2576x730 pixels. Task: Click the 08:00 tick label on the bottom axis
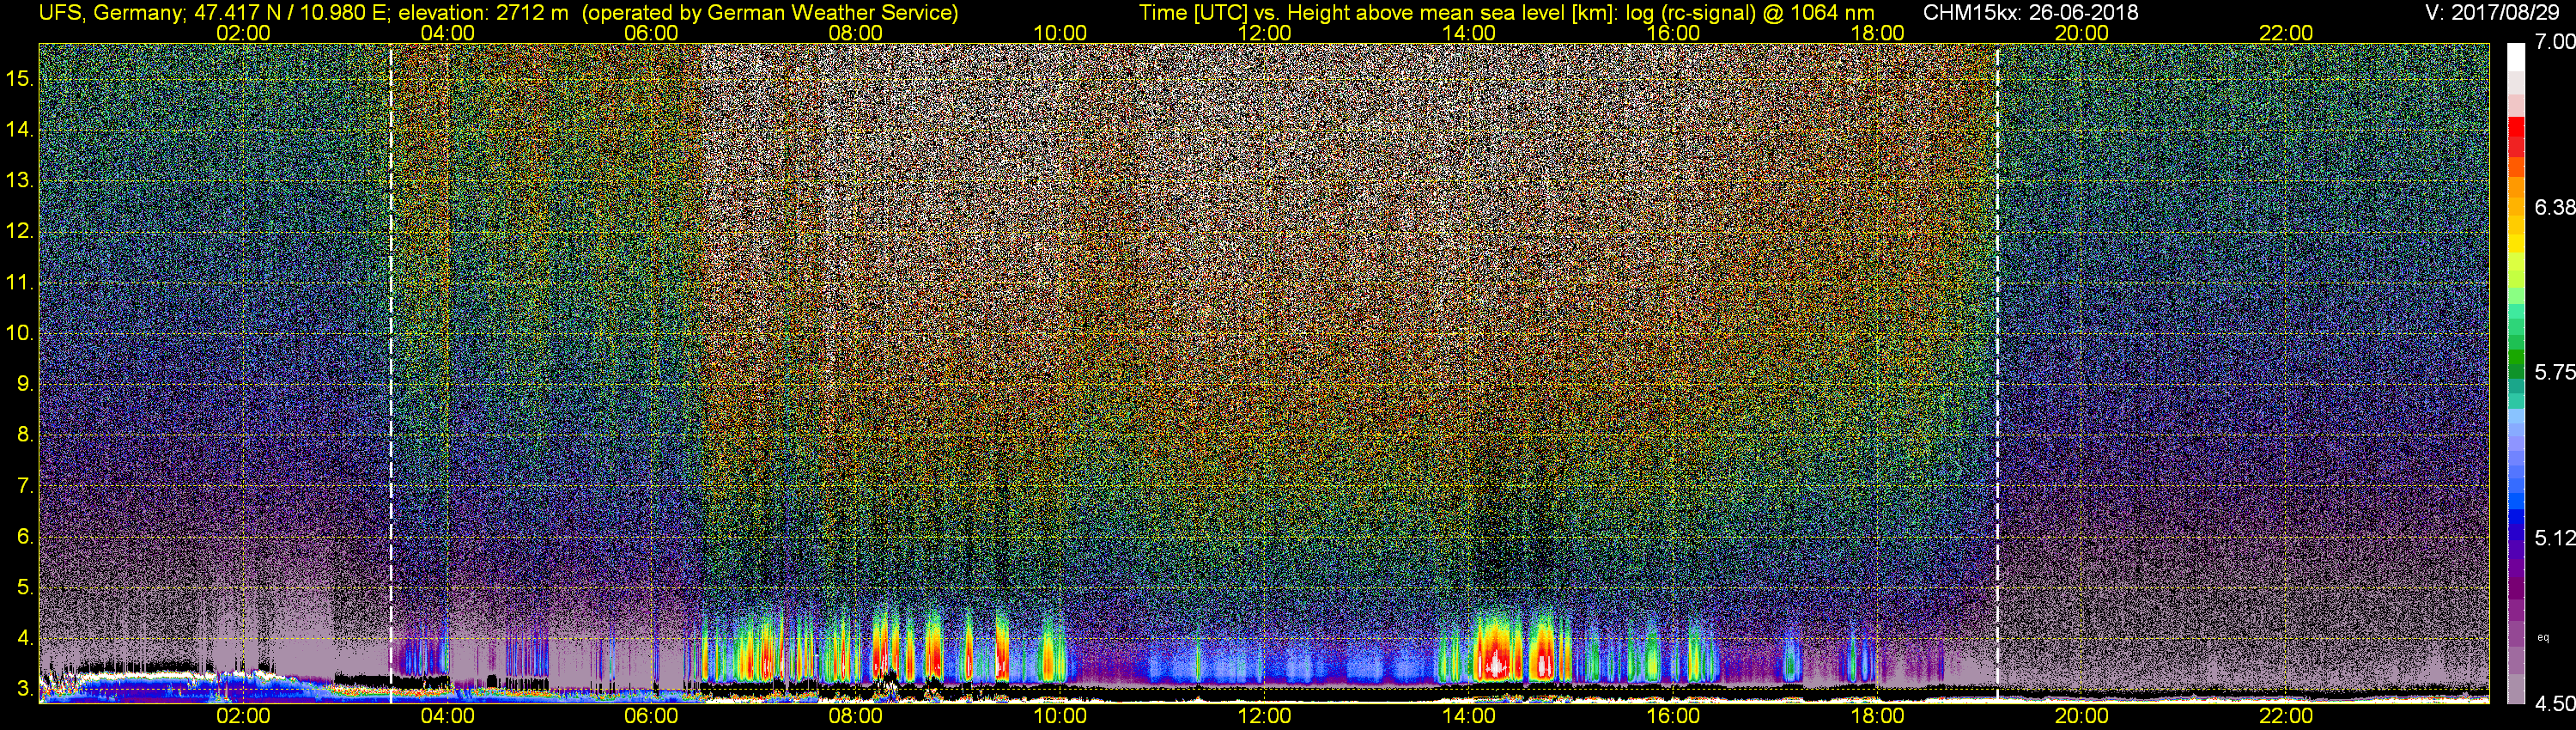tap(856, 716)
